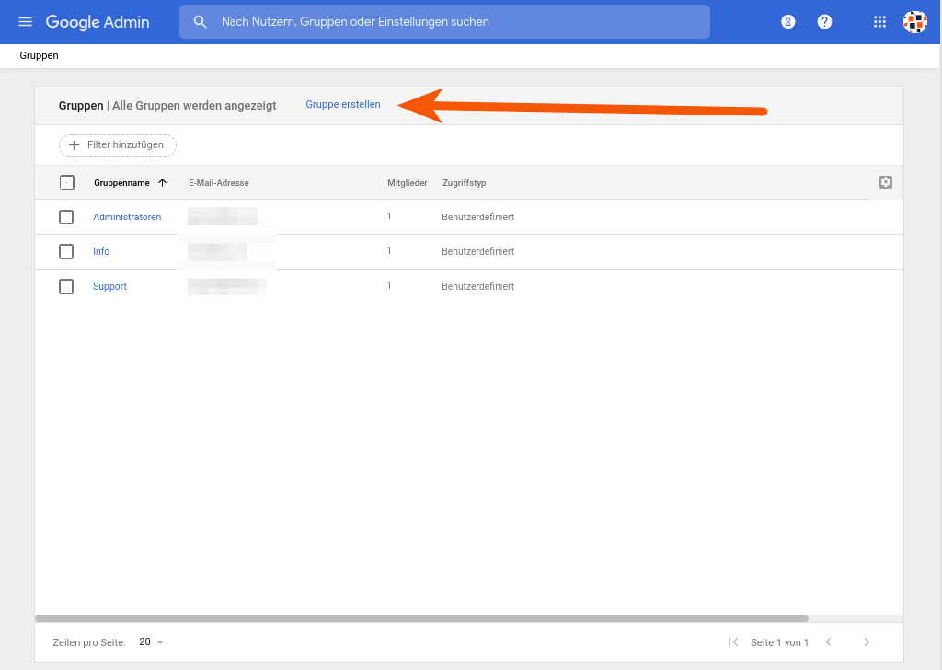The image size is (942, 670).
Task: Open the support help icon
Action: pyautogui.click(x=824, y=21)
